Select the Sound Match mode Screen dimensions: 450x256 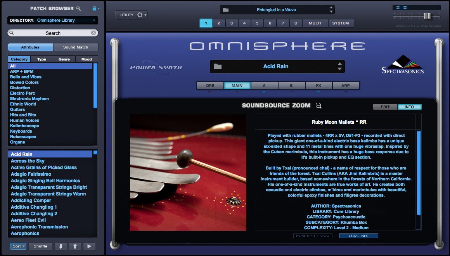76,47
